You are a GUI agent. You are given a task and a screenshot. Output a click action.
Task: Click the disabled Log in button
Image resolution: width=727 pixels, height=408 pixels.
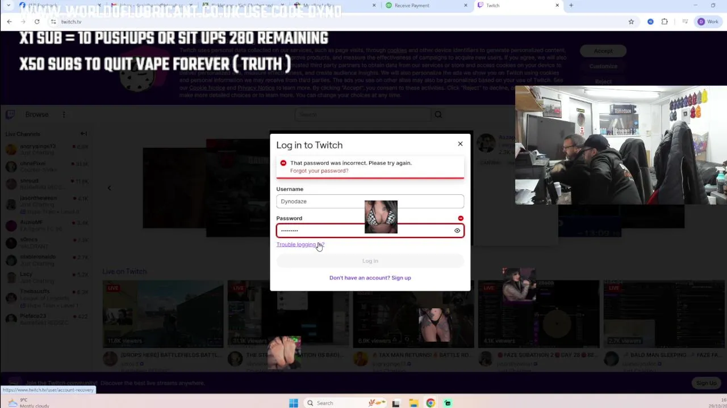(370, 261)
